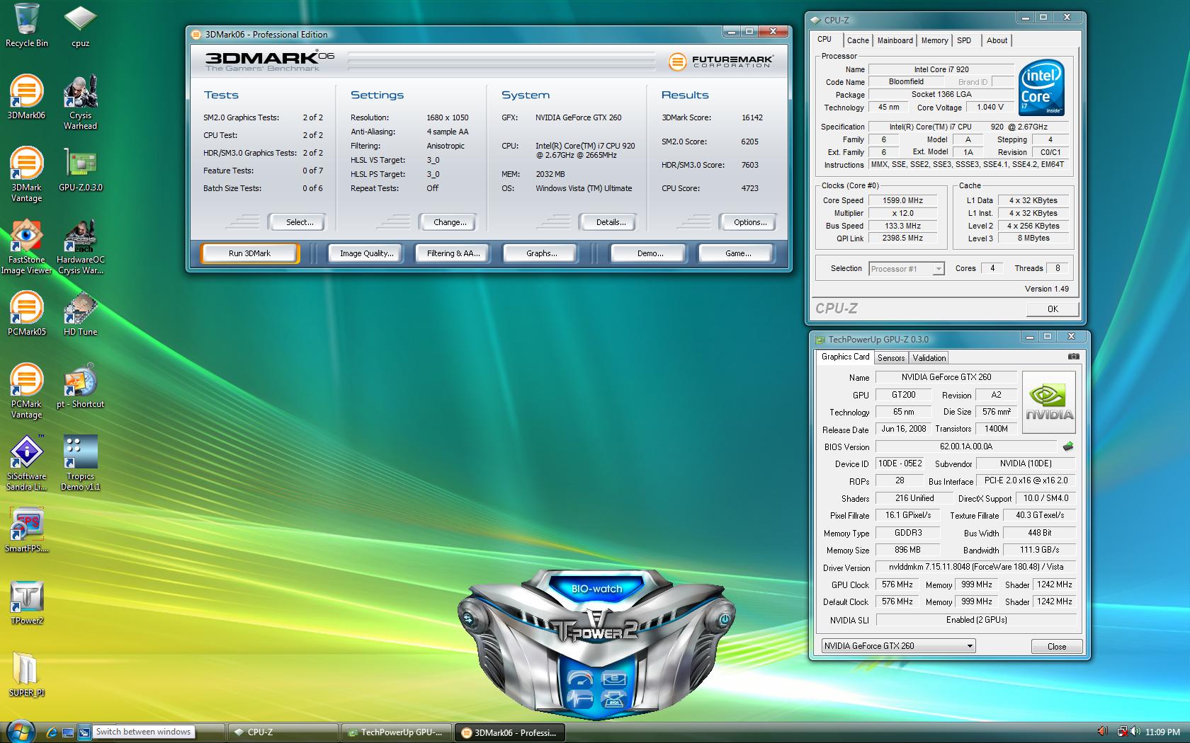1190x743 pixels.
Task: Select the TPower2 desktop shortcut
Action: point(26,602)
